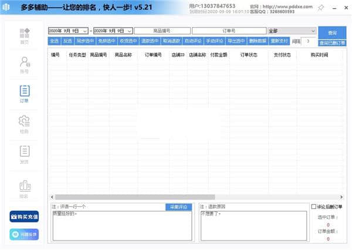Click the 购买充值 purchase button
Viewport: 352px width, 250px height.
tap(24, 217)
